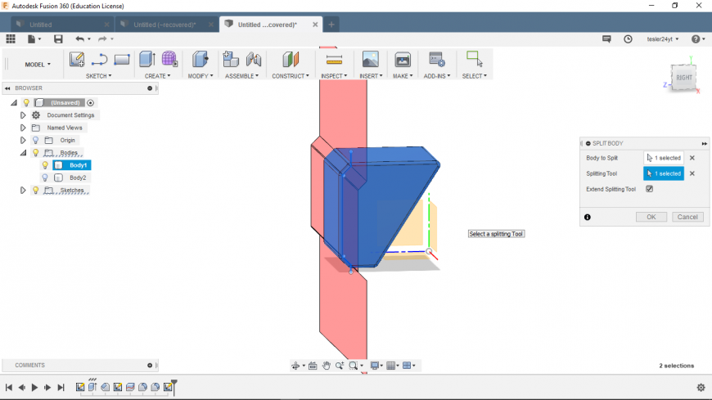Open the Job Status clock icon
The image size is (712, 400).
point(628,38)
